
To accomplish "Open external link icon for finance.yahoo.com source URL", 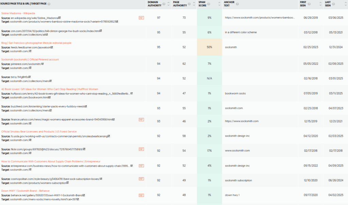I will point(114,119).
